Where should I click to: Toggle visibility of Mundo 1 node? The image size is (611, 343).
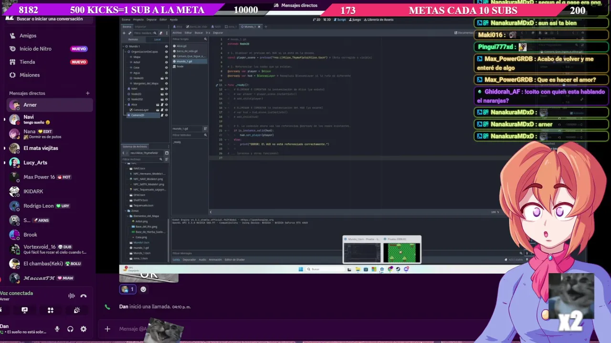[x=166, y=46]
